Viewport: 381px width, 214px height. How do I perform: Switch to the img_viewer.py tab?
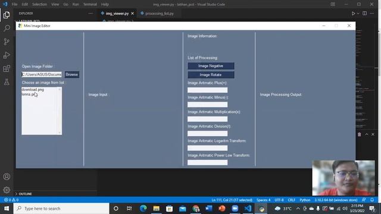(117, 14)
